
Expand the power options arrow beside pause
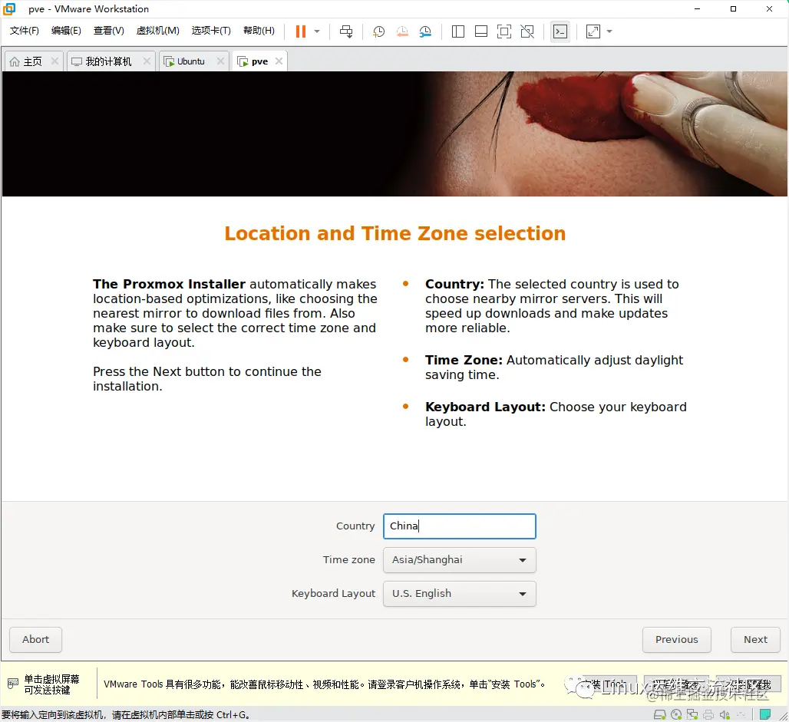[317, 31]
